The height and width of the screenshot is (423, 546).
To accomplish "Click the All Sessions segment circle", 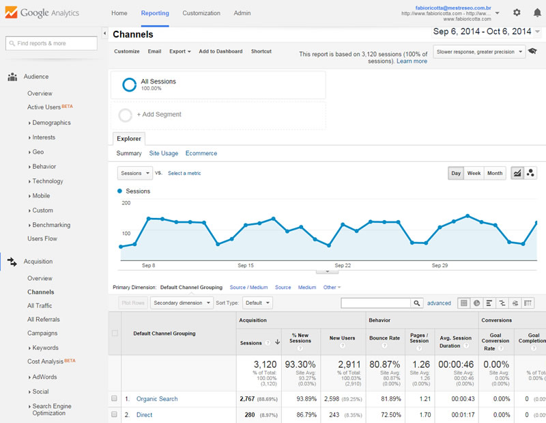I will point(129,85).
